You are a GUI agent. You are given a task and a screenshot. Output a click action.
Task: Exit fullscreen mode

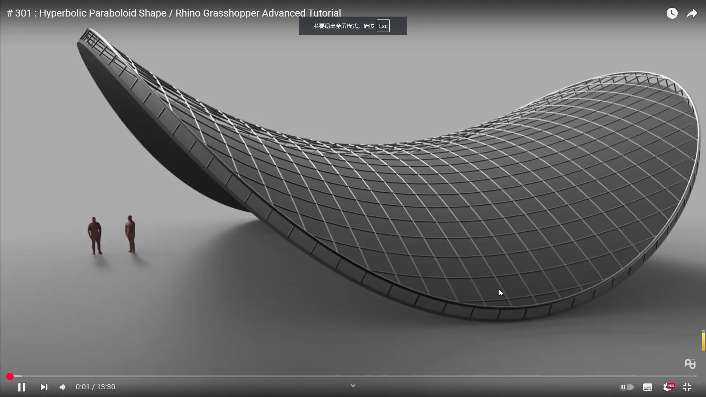pyautogui.click(x=687, y=387)
